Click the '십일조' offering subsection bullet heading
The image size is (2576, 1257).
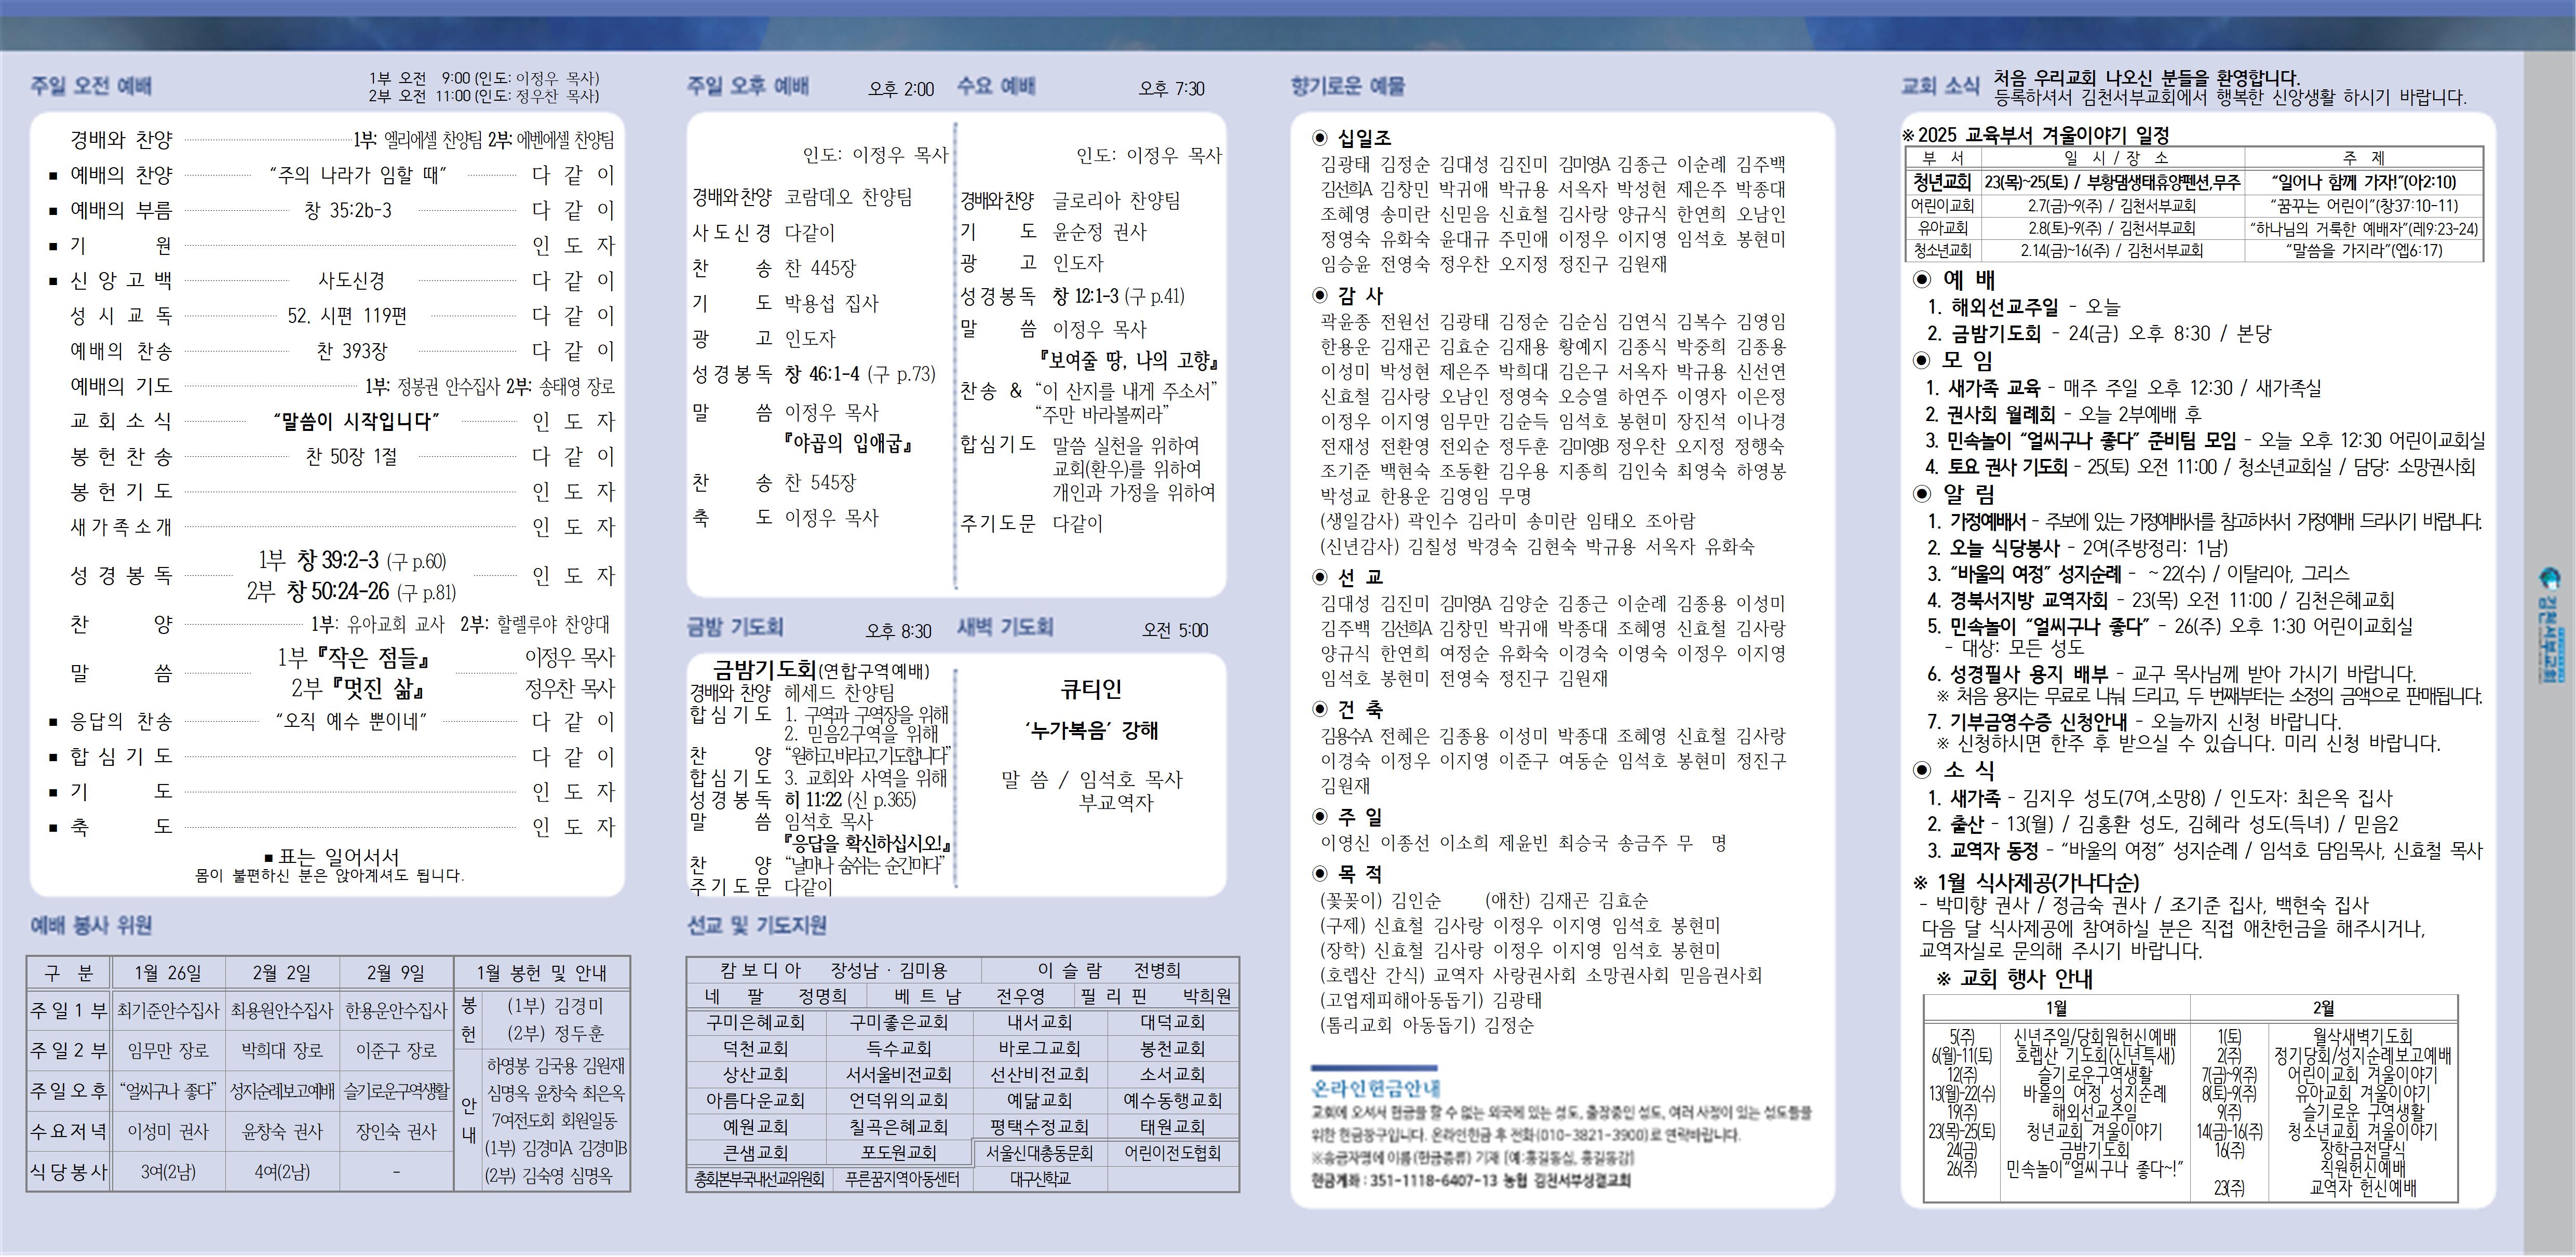point(1352,138)
